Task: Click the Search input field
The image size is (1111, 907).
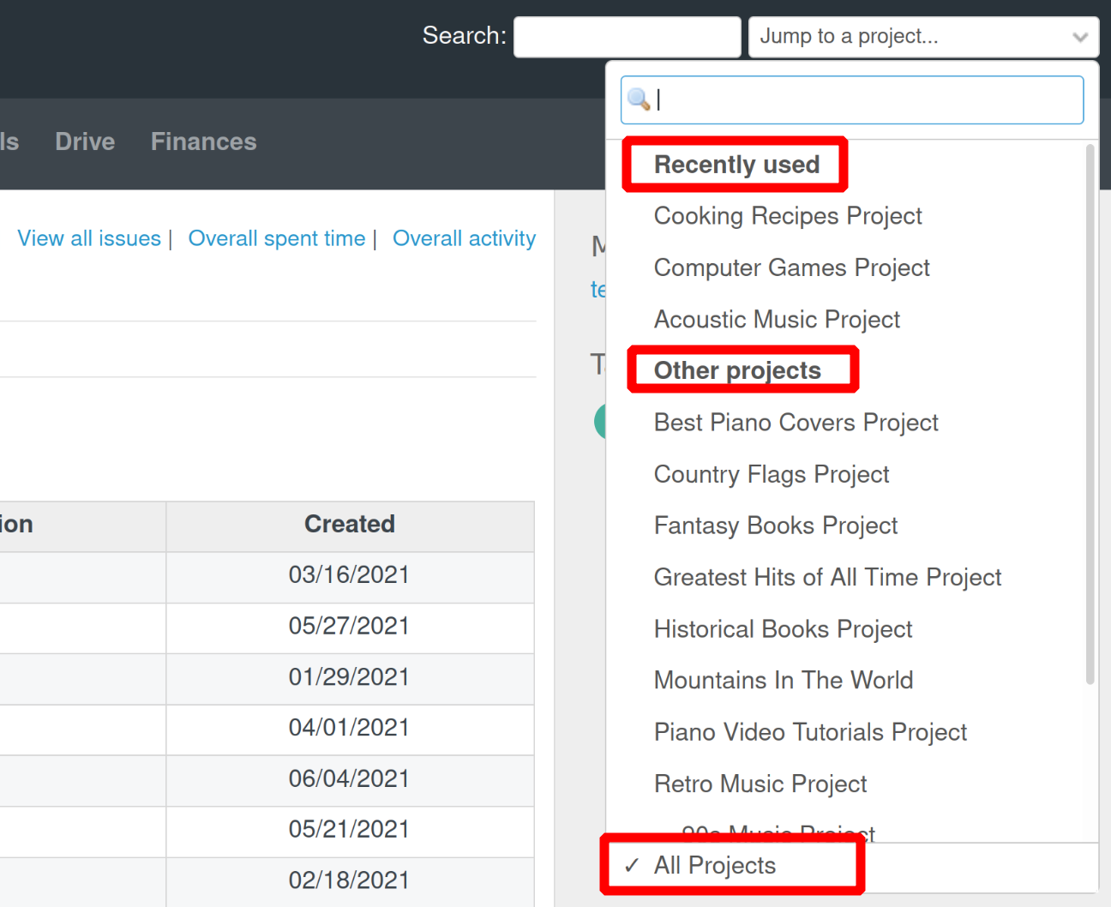Action: [x=627, y=36]
